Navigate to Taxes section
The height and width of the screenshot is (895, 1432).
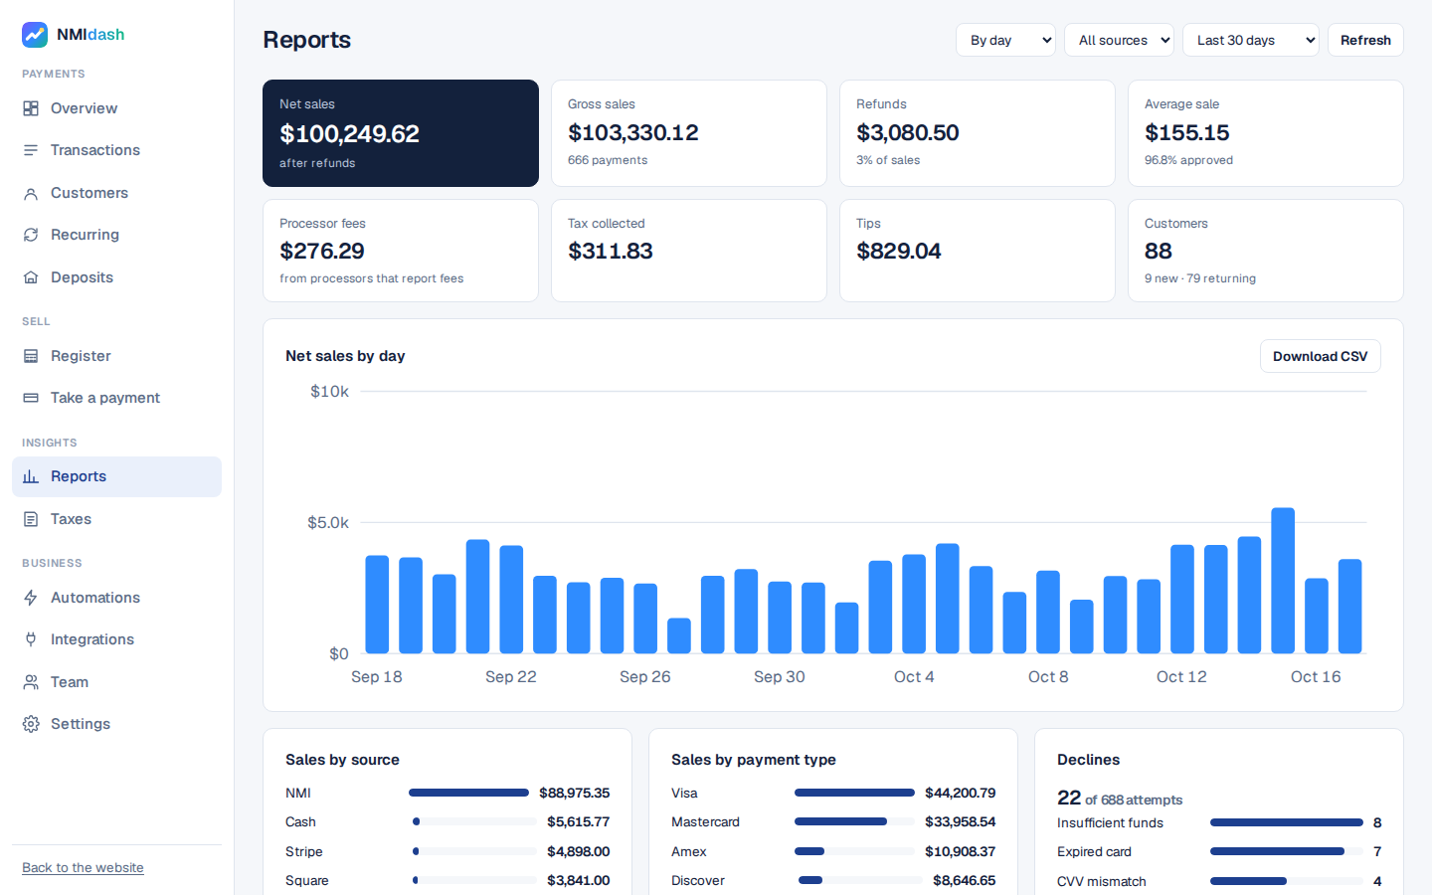pyautogui.click(x=116, y=519)
